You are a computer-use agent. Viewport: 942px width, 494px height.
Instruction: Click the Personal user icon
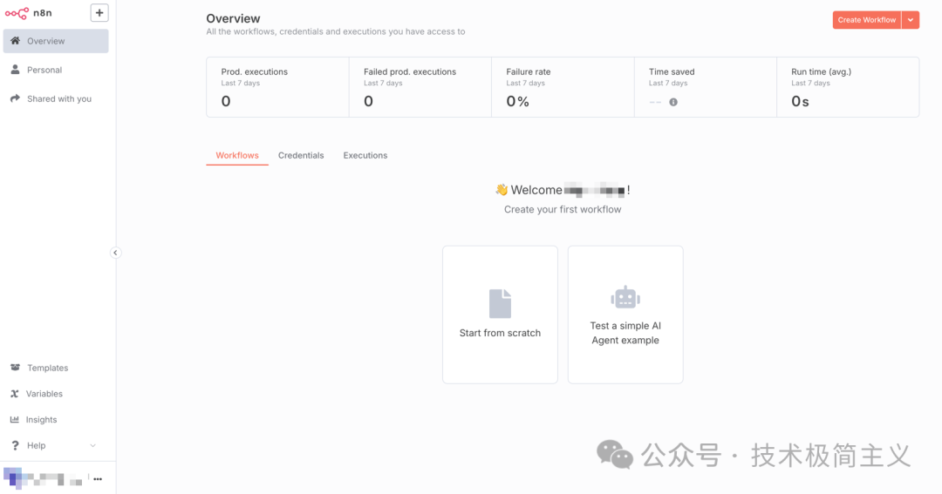click(15, 70)
